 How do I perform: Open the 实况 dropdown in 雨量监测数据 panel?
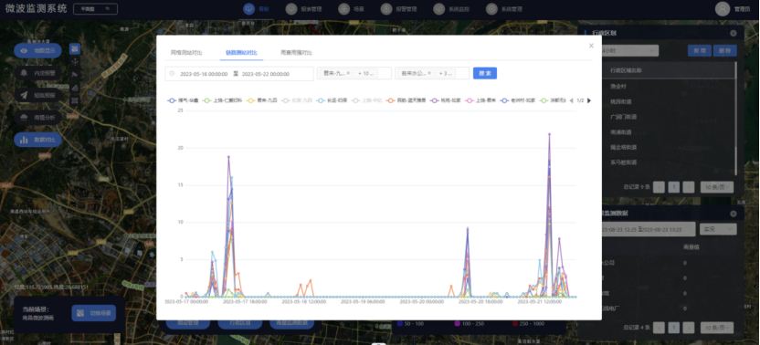click(x=718, y=229)
